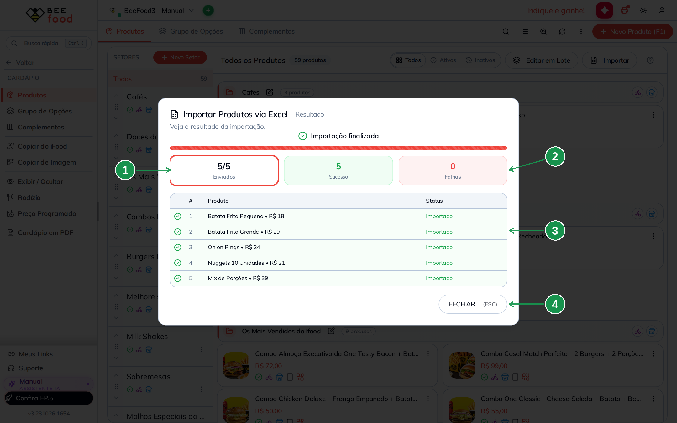Screen dimensions: 677x423
Task: Click the Onion Rings imported row
Action: pos(338,247)
